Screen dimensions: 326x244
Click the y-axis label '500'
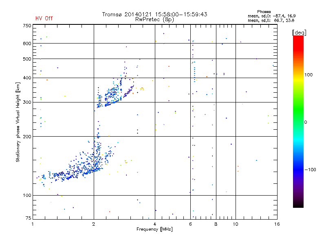[x=27, y=59]
